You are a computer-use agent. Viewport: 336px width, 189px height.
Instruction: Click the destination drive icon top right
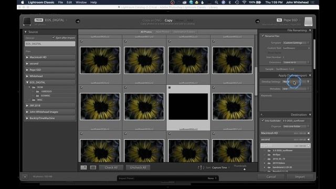pyautogui.click(x=308, y=22)
